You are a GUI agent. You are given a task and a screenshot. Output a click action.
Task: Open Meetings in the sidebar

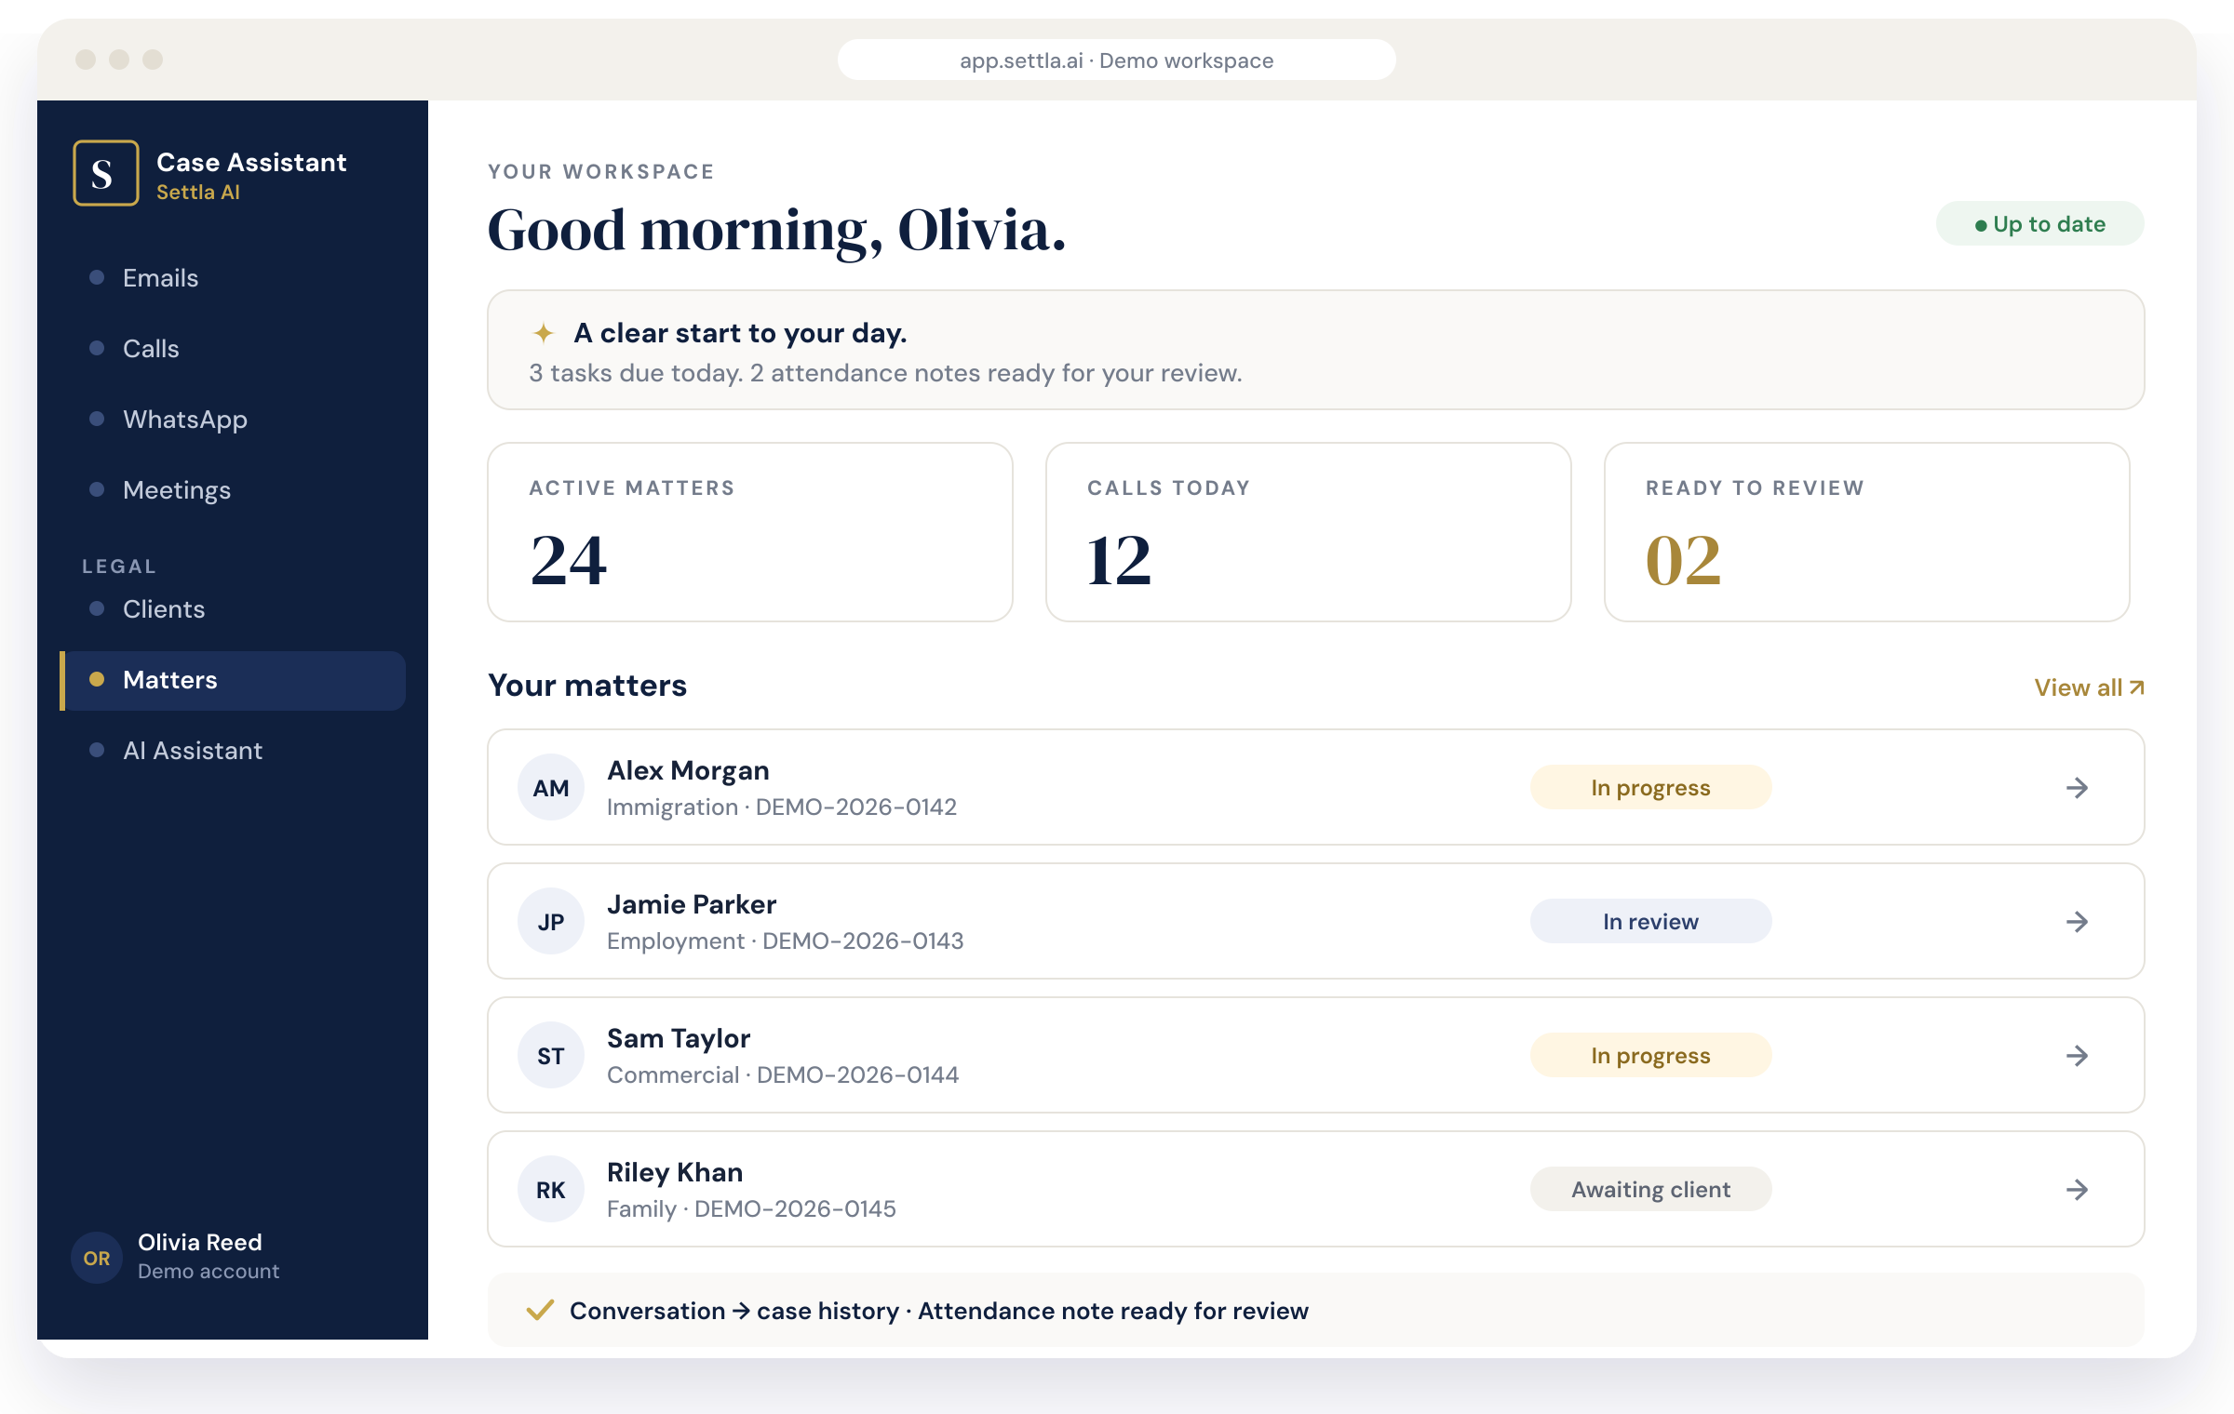pyautogui.click(x=233, y=490)
